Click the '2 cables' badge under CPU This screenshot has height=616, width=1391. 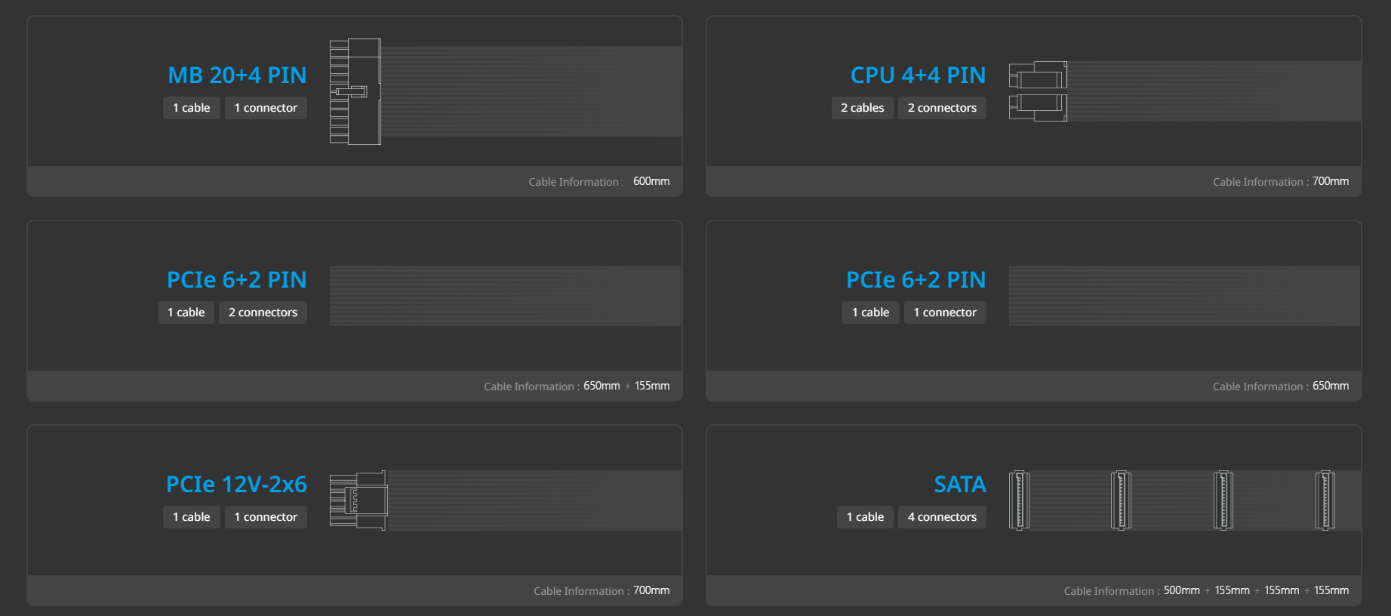click(x=863, y=108)
